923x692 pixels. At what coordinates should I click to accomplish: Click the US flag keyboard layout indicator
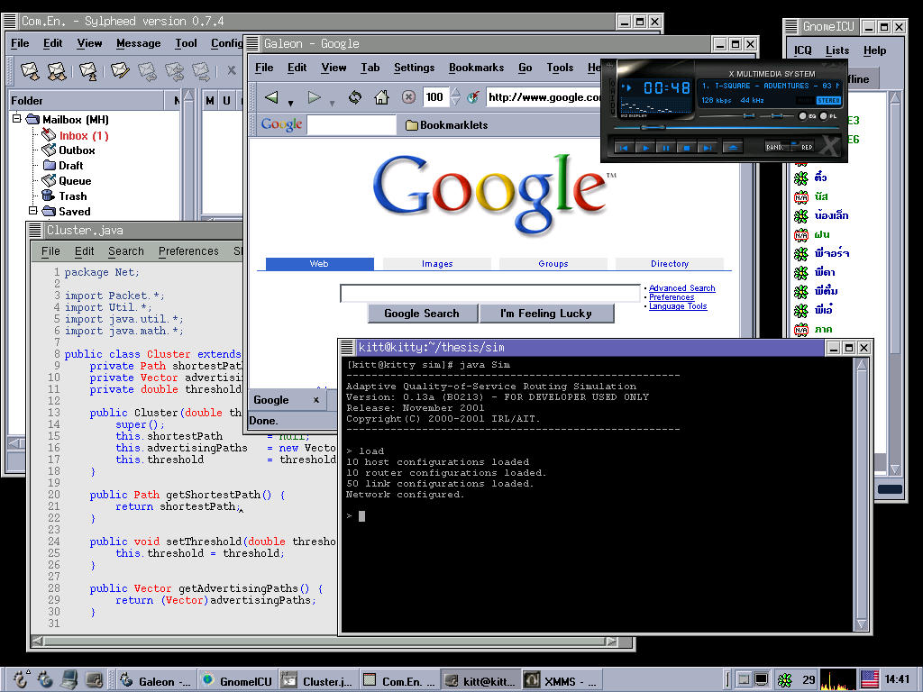click(870, 679)
